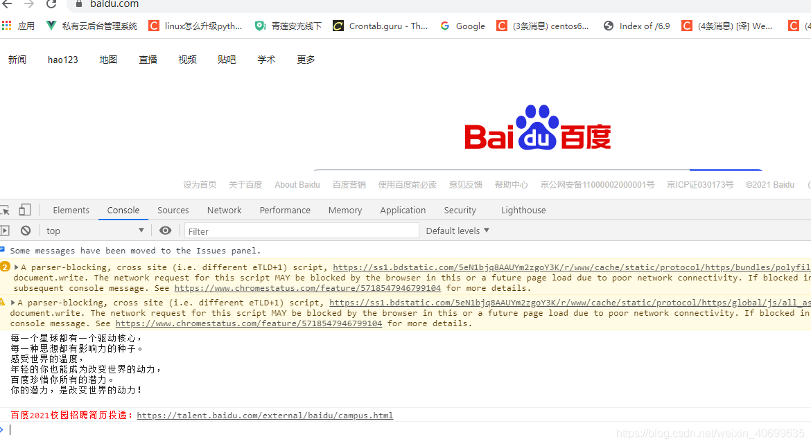Screen dimensions: 811x446
Task: Show the console sidebar icon
Action: click(x=5, y=231)
